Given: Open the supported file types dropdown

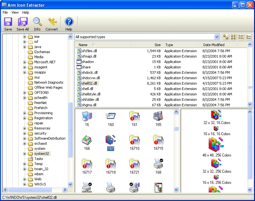Looking at the screenshot, I should (217, 37).
